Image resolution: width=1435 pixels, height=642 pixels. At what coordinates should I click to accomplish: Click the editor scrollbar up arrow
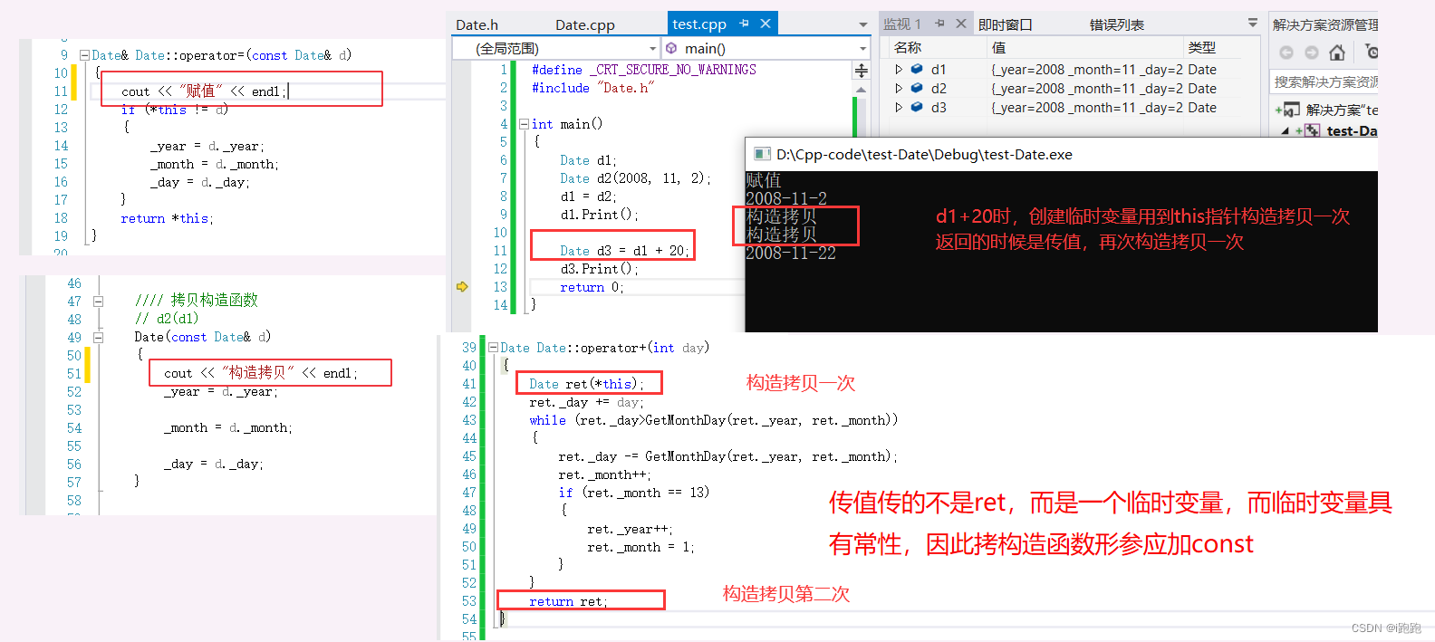[x=861, y=90]
